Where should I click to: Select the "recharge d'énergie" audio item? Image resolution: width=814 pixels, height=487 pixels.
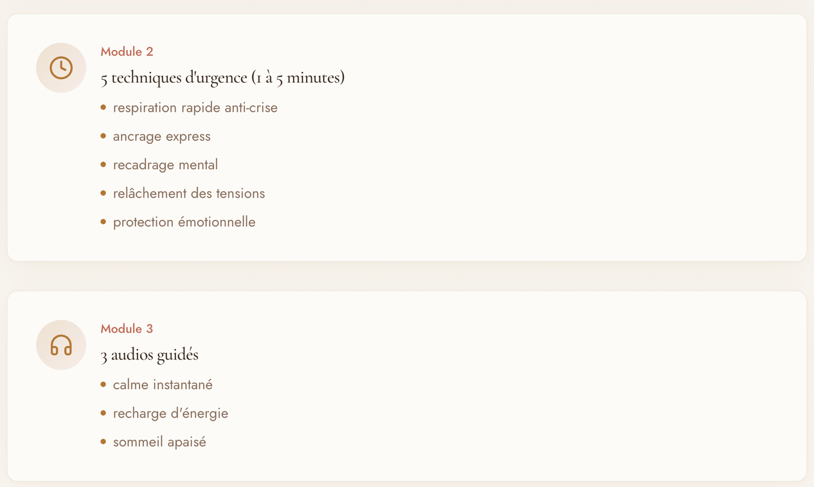pos(170,413)
